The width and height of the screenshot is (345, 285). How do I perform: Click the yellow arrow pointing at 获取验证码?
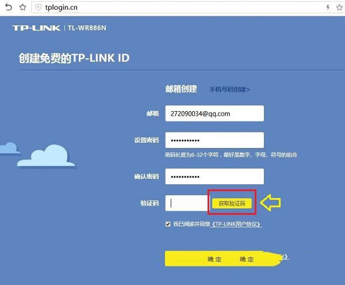click(x=271, y=203)
